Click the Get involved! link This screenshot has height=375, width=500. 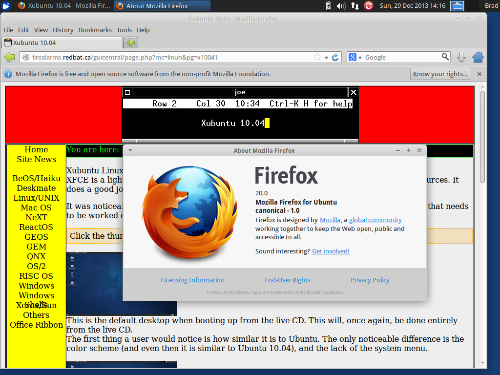(x=331, y=251)
